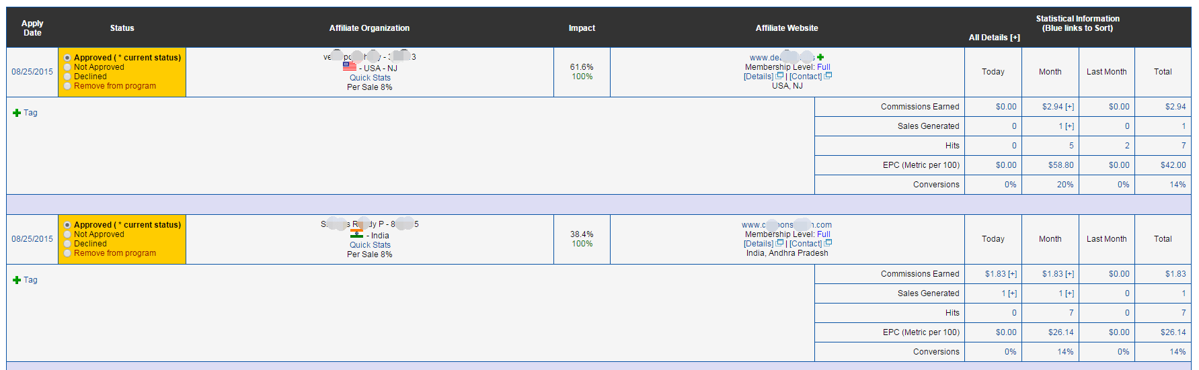The height and width of the screenshot is (370, 1199).
Task: Expand today's $1.83 commissions for India affiliate
Action: coord(1012,274)
